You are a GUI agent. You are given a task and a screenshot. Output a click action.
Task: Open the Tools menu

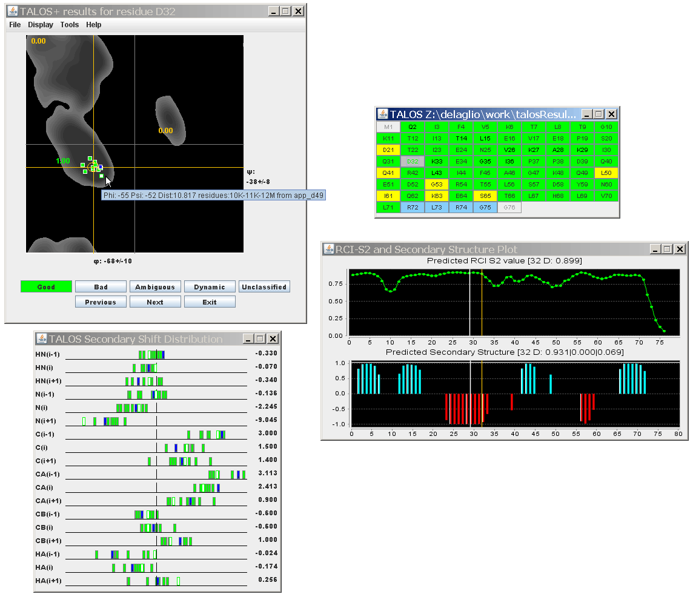pos(70,25)
